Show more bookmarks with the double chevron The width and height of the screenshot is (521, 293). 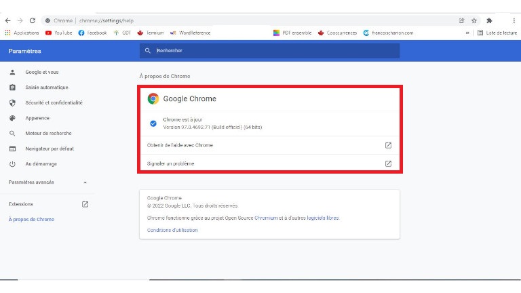467,33
